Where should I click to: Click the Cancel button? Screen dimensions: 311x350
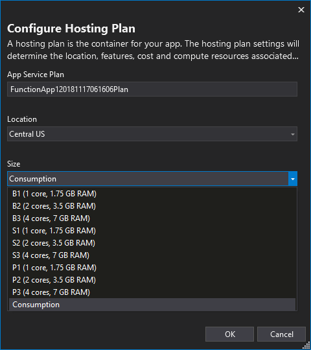(x=282, y=334)
